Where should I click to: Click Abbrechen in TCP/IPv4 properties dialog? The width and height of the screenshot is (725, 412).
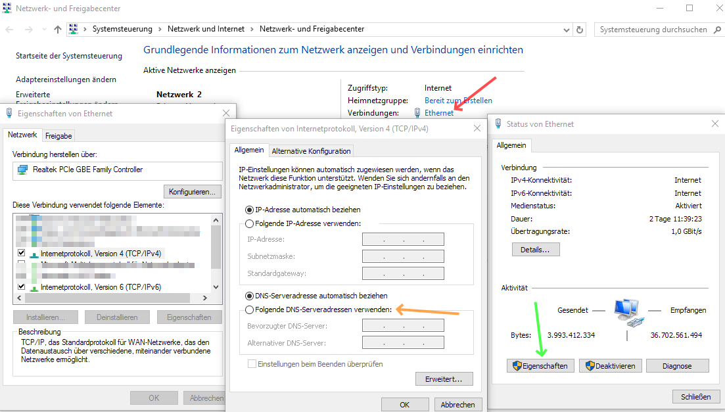point(457,405)
